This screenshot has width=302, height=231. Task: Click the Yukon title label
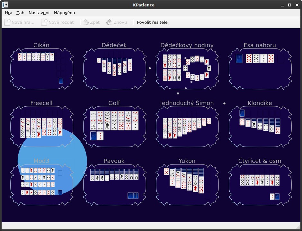pyautogui.click(x=187, y=161)
